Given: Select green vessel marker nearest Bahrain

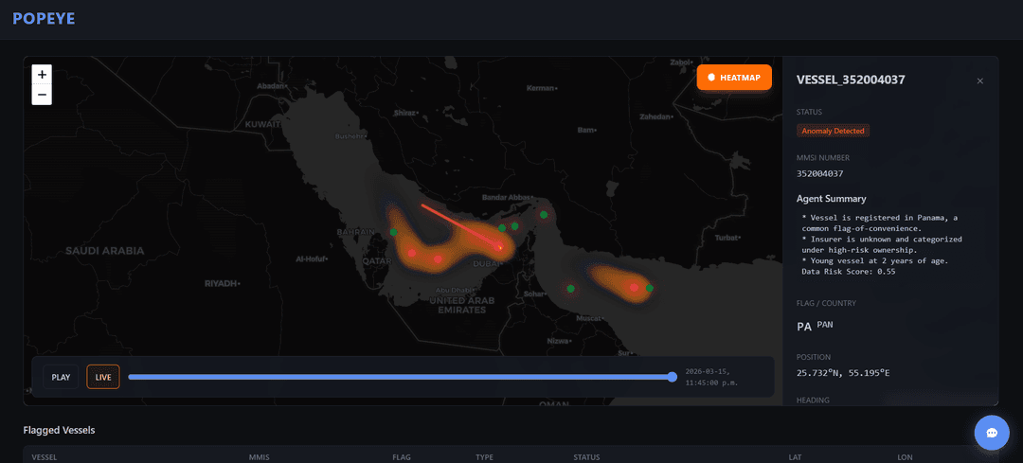Looking at the screenshot, I should tap(393, 232).
